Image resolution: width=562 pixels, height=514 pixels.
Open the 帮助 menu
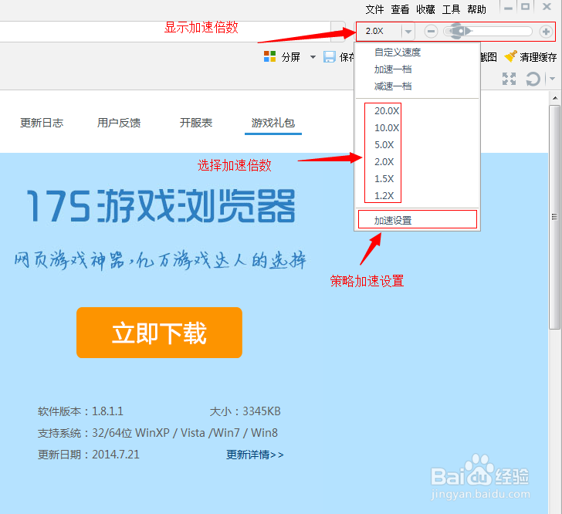(476, 9)
